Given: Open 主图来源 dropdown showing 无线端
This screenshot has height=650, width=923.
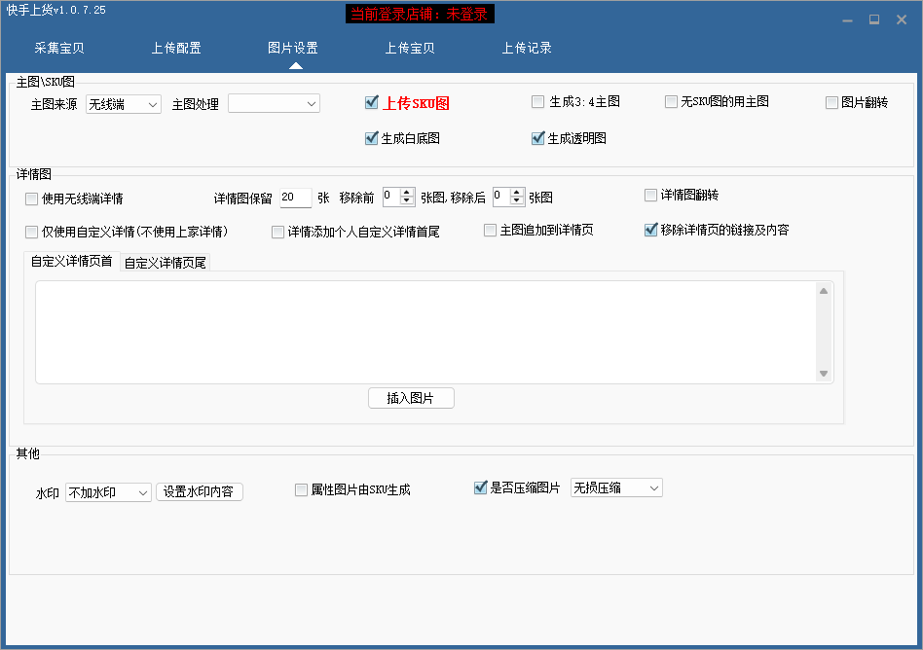Looking at the screenshot, I should coord(124,104).
